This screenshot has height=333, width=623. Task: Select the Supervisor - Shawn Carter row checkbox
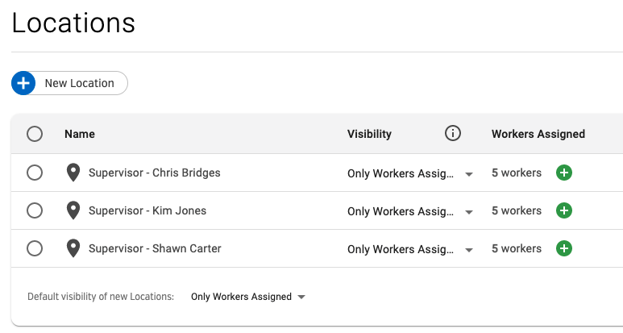pyautogui.click(x=35, y=248)
